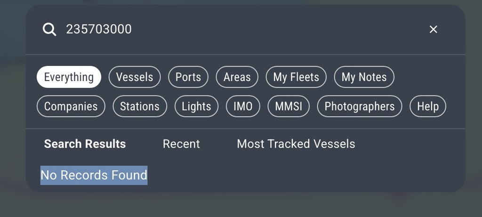Screen dimensions: 482x217
Task: Choose the Areas filter chip
Action: coord(237,77)
